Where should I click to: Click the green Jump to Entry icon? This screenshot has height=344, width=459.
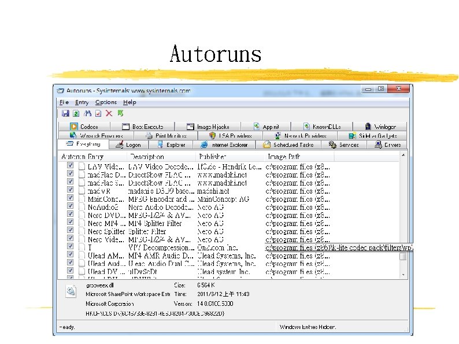[x=120, y=113]
